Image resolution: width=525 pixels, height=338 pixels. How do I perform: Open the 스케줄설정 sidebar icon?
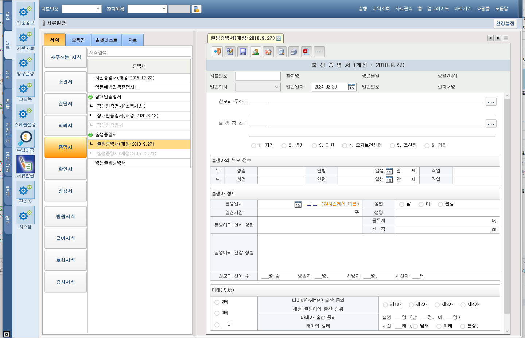(x=25, y=115)
